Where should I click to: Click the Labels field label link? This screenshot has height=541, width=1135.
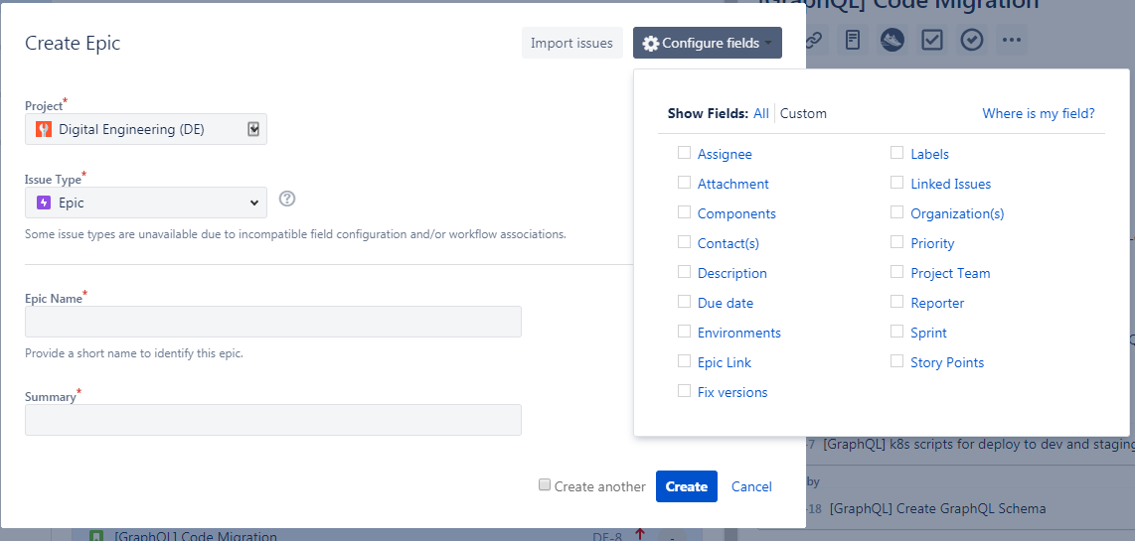[929, 154]
